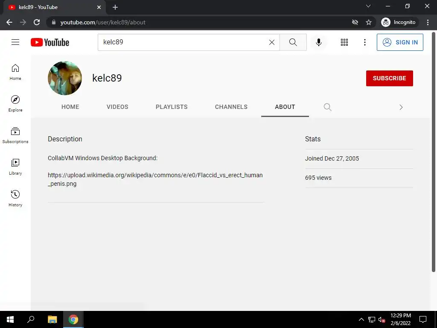437x328 pixels.
Task: Switch to the PLAYLISTS tab
Action: tap(172, 107)
